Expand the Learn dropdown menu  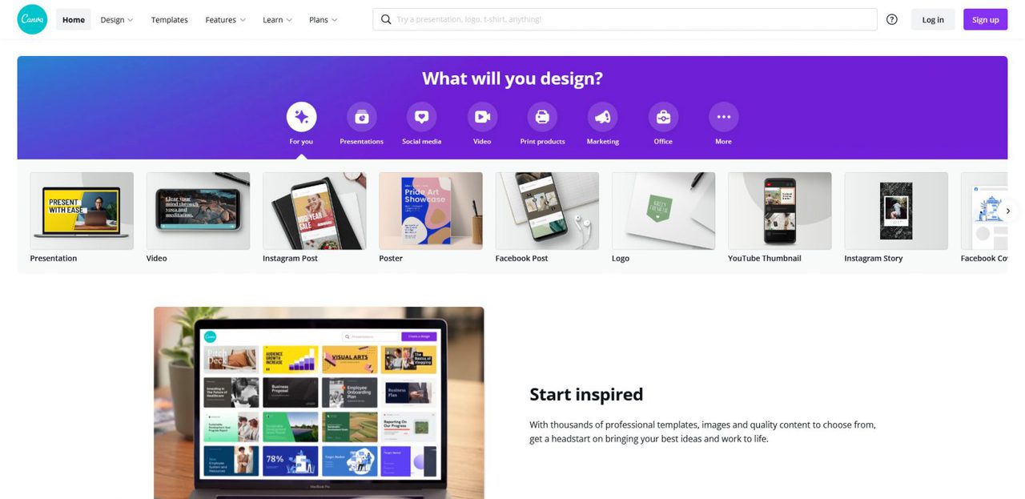pyautogui.click(x=277, y=20)
